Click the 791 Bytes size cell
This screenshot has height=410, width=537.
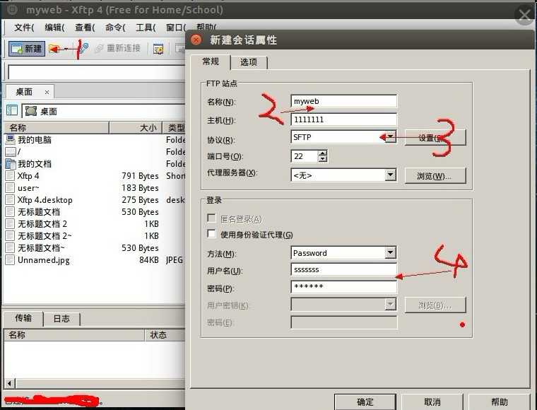coord(140,176)
